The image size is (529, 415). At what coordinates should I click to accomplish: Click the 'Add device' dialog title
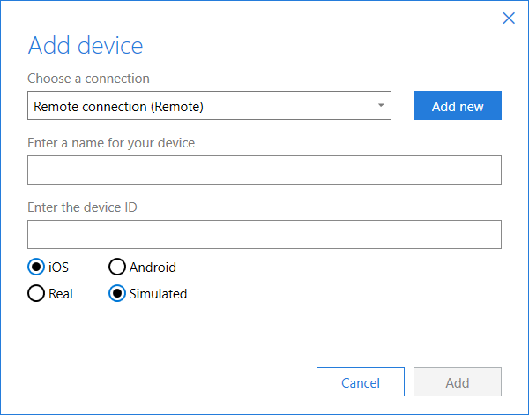tap(86, 46)
